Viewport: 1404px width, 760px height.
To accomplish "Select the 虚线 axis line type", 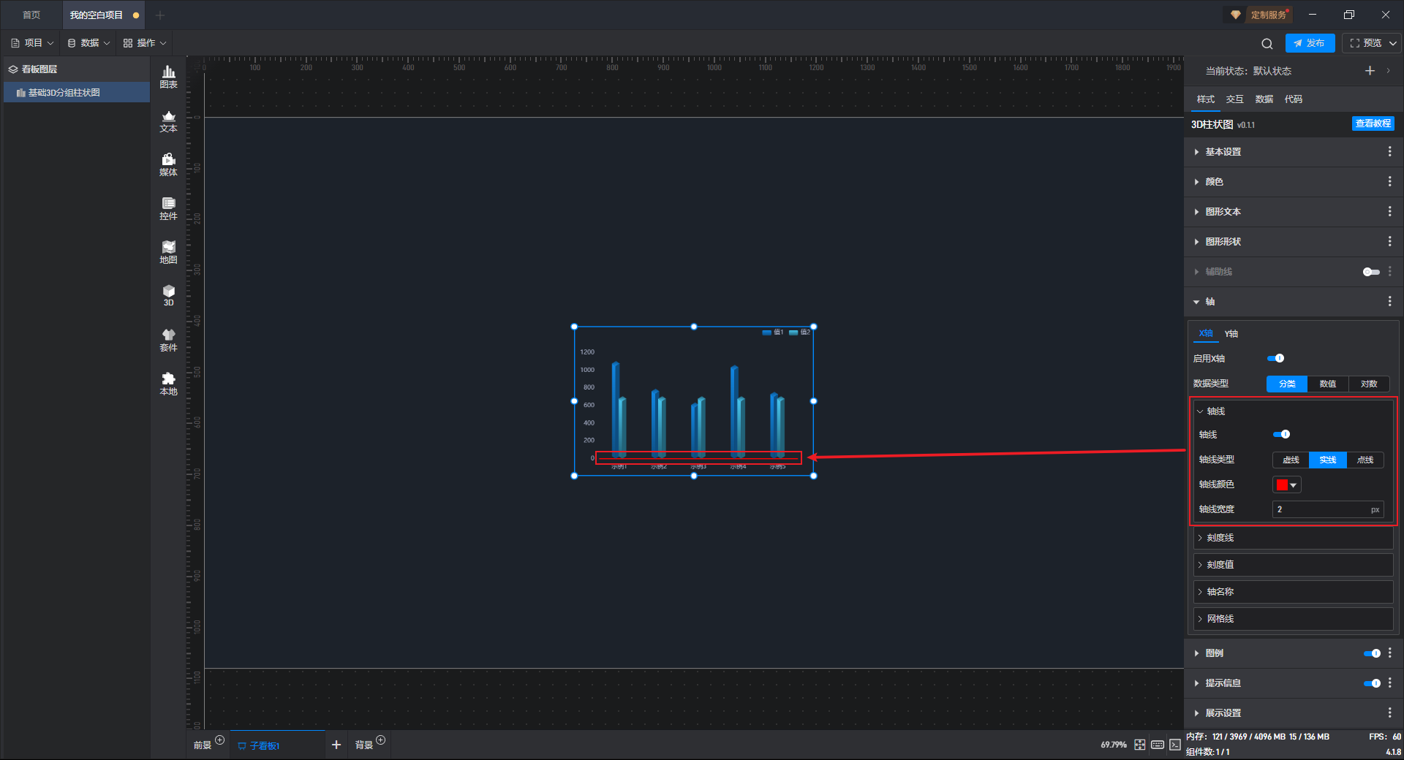I will 1291,460.
